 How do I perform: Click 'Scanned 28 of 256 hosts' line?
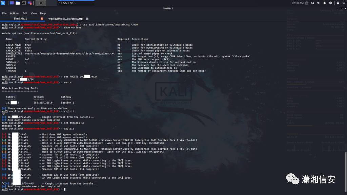(x=50, y=146)
